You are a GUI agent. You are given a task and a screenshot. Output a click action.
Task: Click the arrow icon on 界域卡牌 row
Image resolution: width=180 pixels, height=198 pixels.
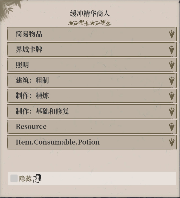click(x=172, y=49)
